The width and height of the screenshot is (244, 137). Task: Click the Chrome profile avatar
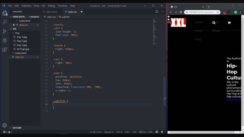236,12
